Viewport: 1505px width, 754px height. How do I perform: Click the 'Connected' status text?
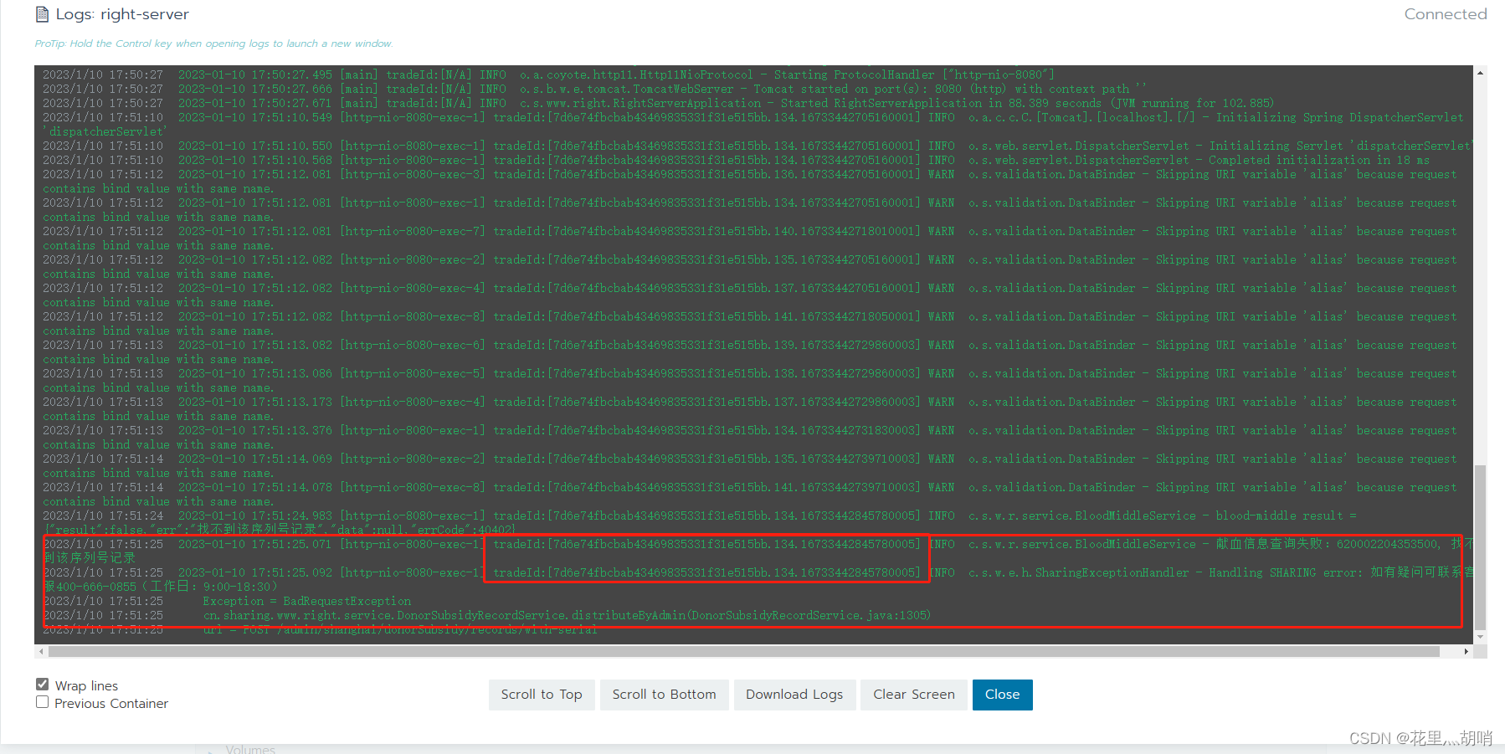click(1446, 14)
